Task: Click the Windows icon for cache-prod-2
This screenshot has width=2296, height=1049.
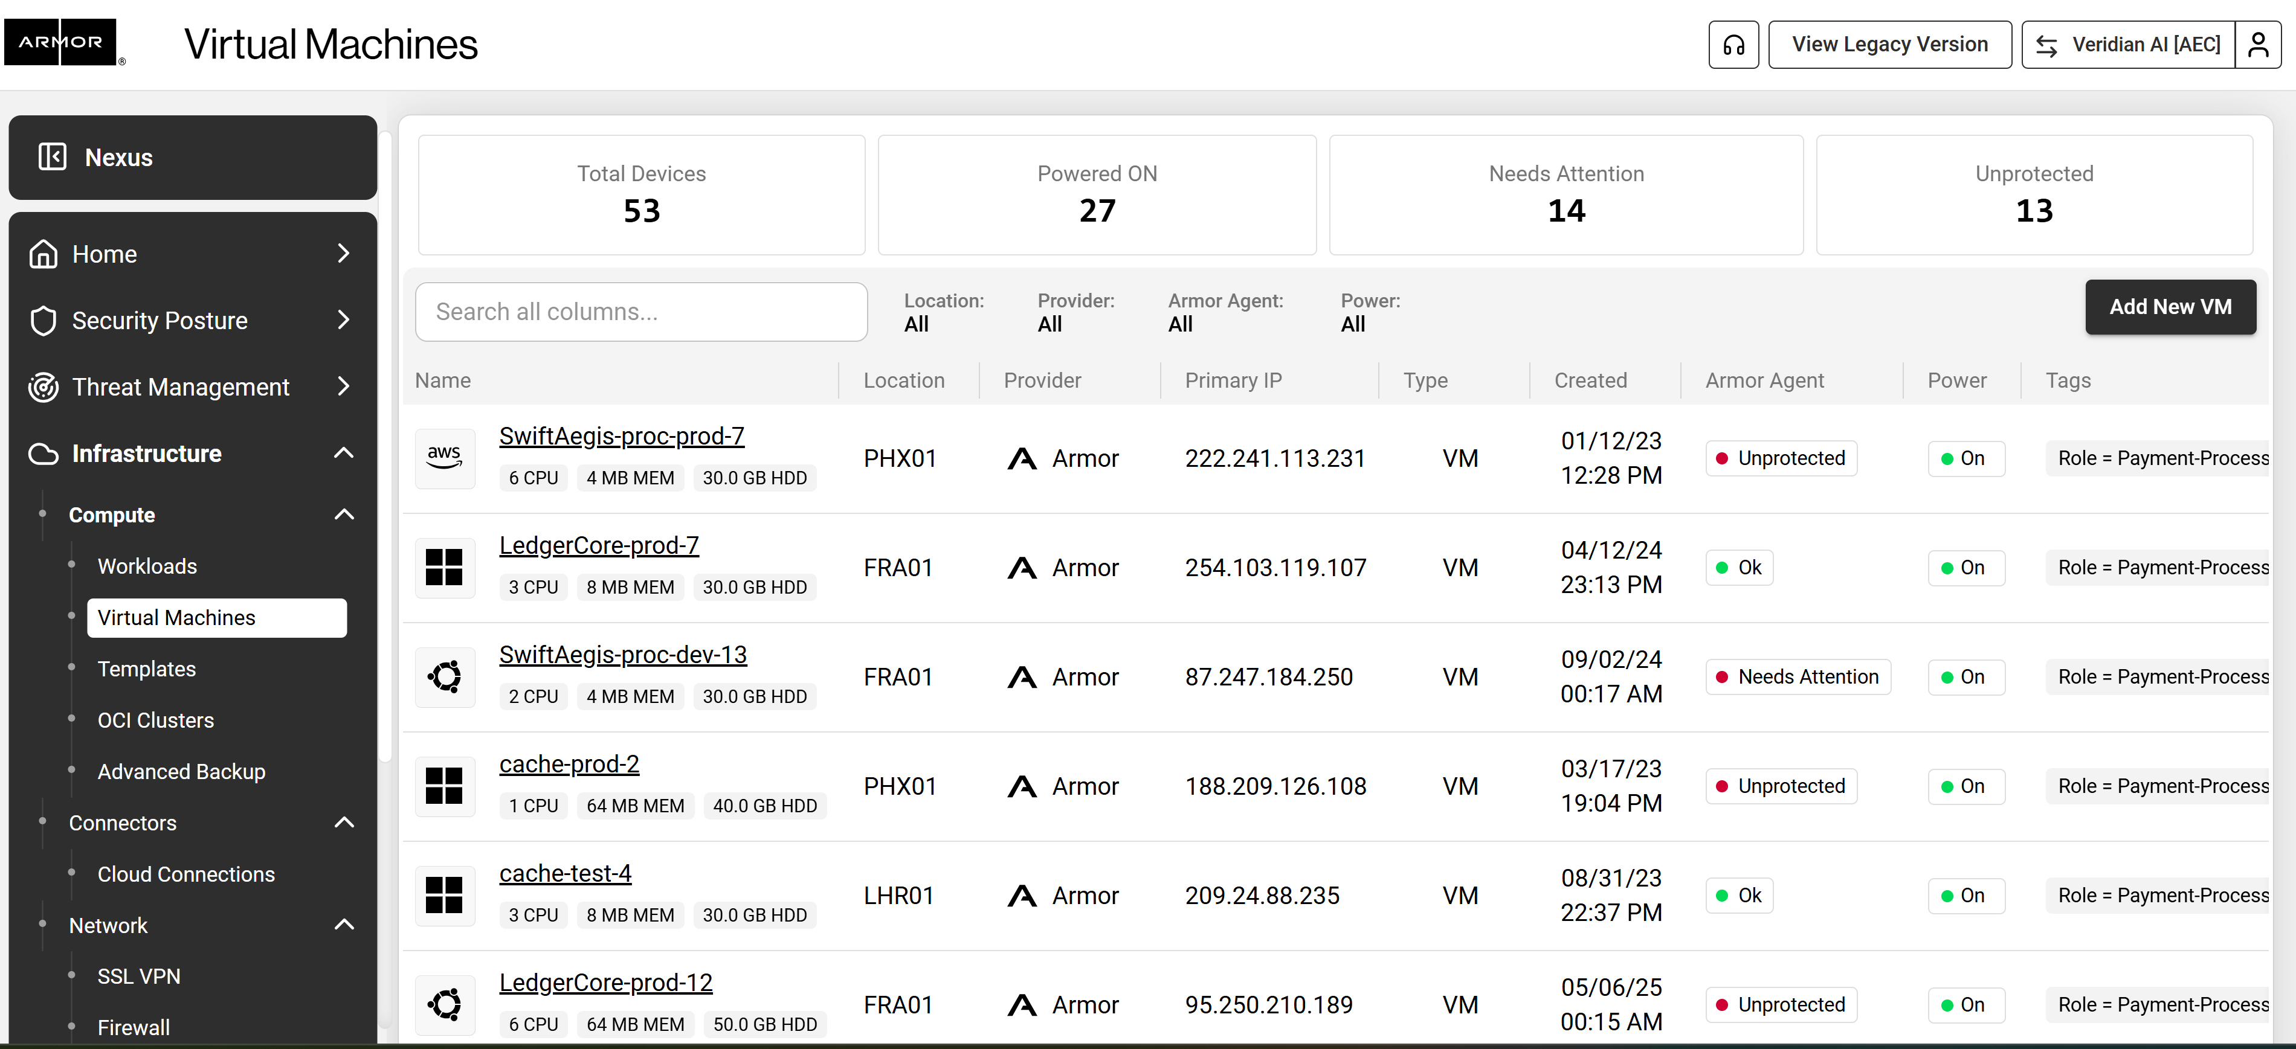Action: pos(444,786)
